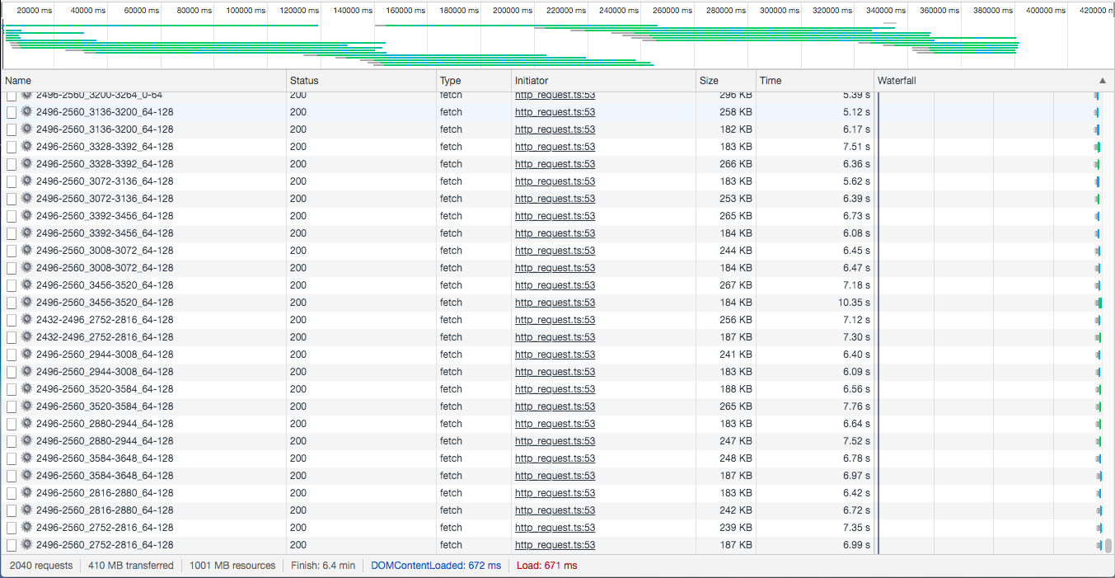
Task: Click the gear icon beside 2432-2496_2752-2816_64-128
Action: click(26, 319)
